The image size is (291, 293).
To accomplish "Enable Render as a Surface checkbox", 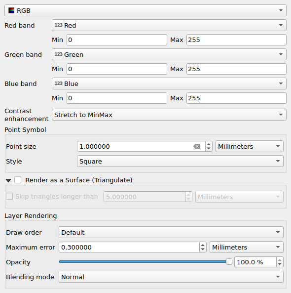I will click(18, 180).
